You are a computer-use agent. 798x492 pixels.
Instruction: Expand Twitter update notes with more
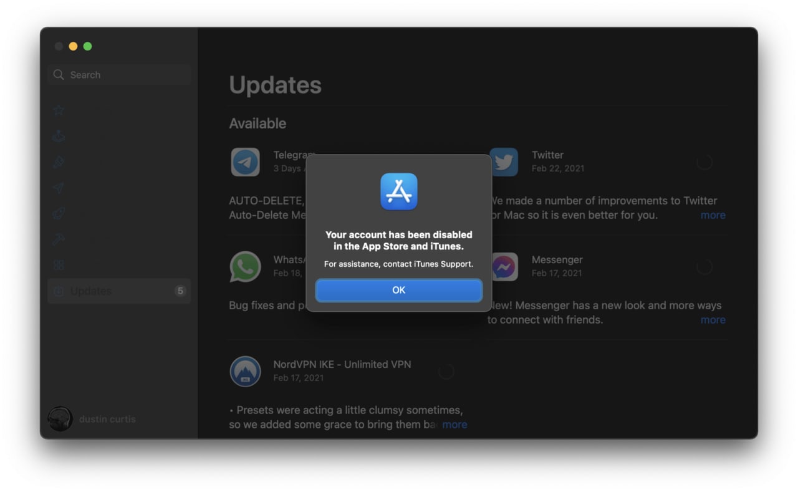pos(713,215)
